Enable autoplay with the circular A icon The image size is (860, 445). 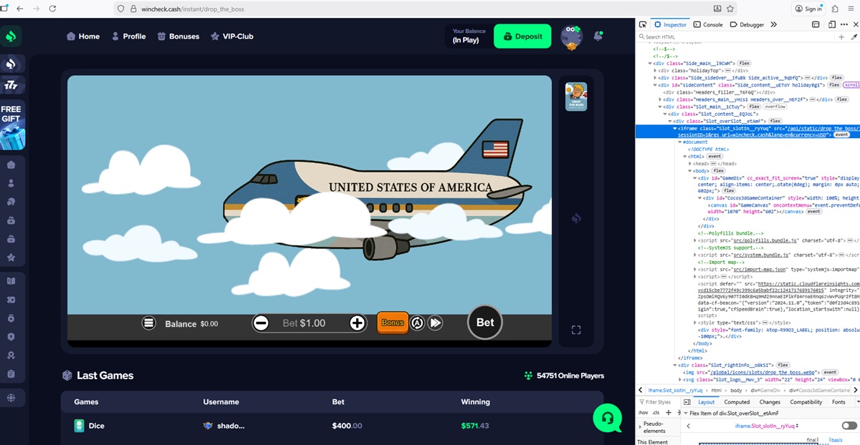417,323
